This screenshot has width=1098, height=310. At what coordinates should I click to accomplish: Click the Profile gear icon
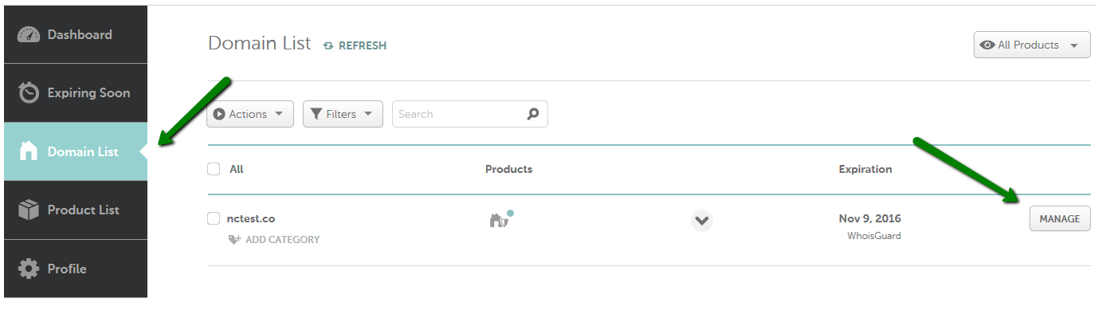pos(29,269)
